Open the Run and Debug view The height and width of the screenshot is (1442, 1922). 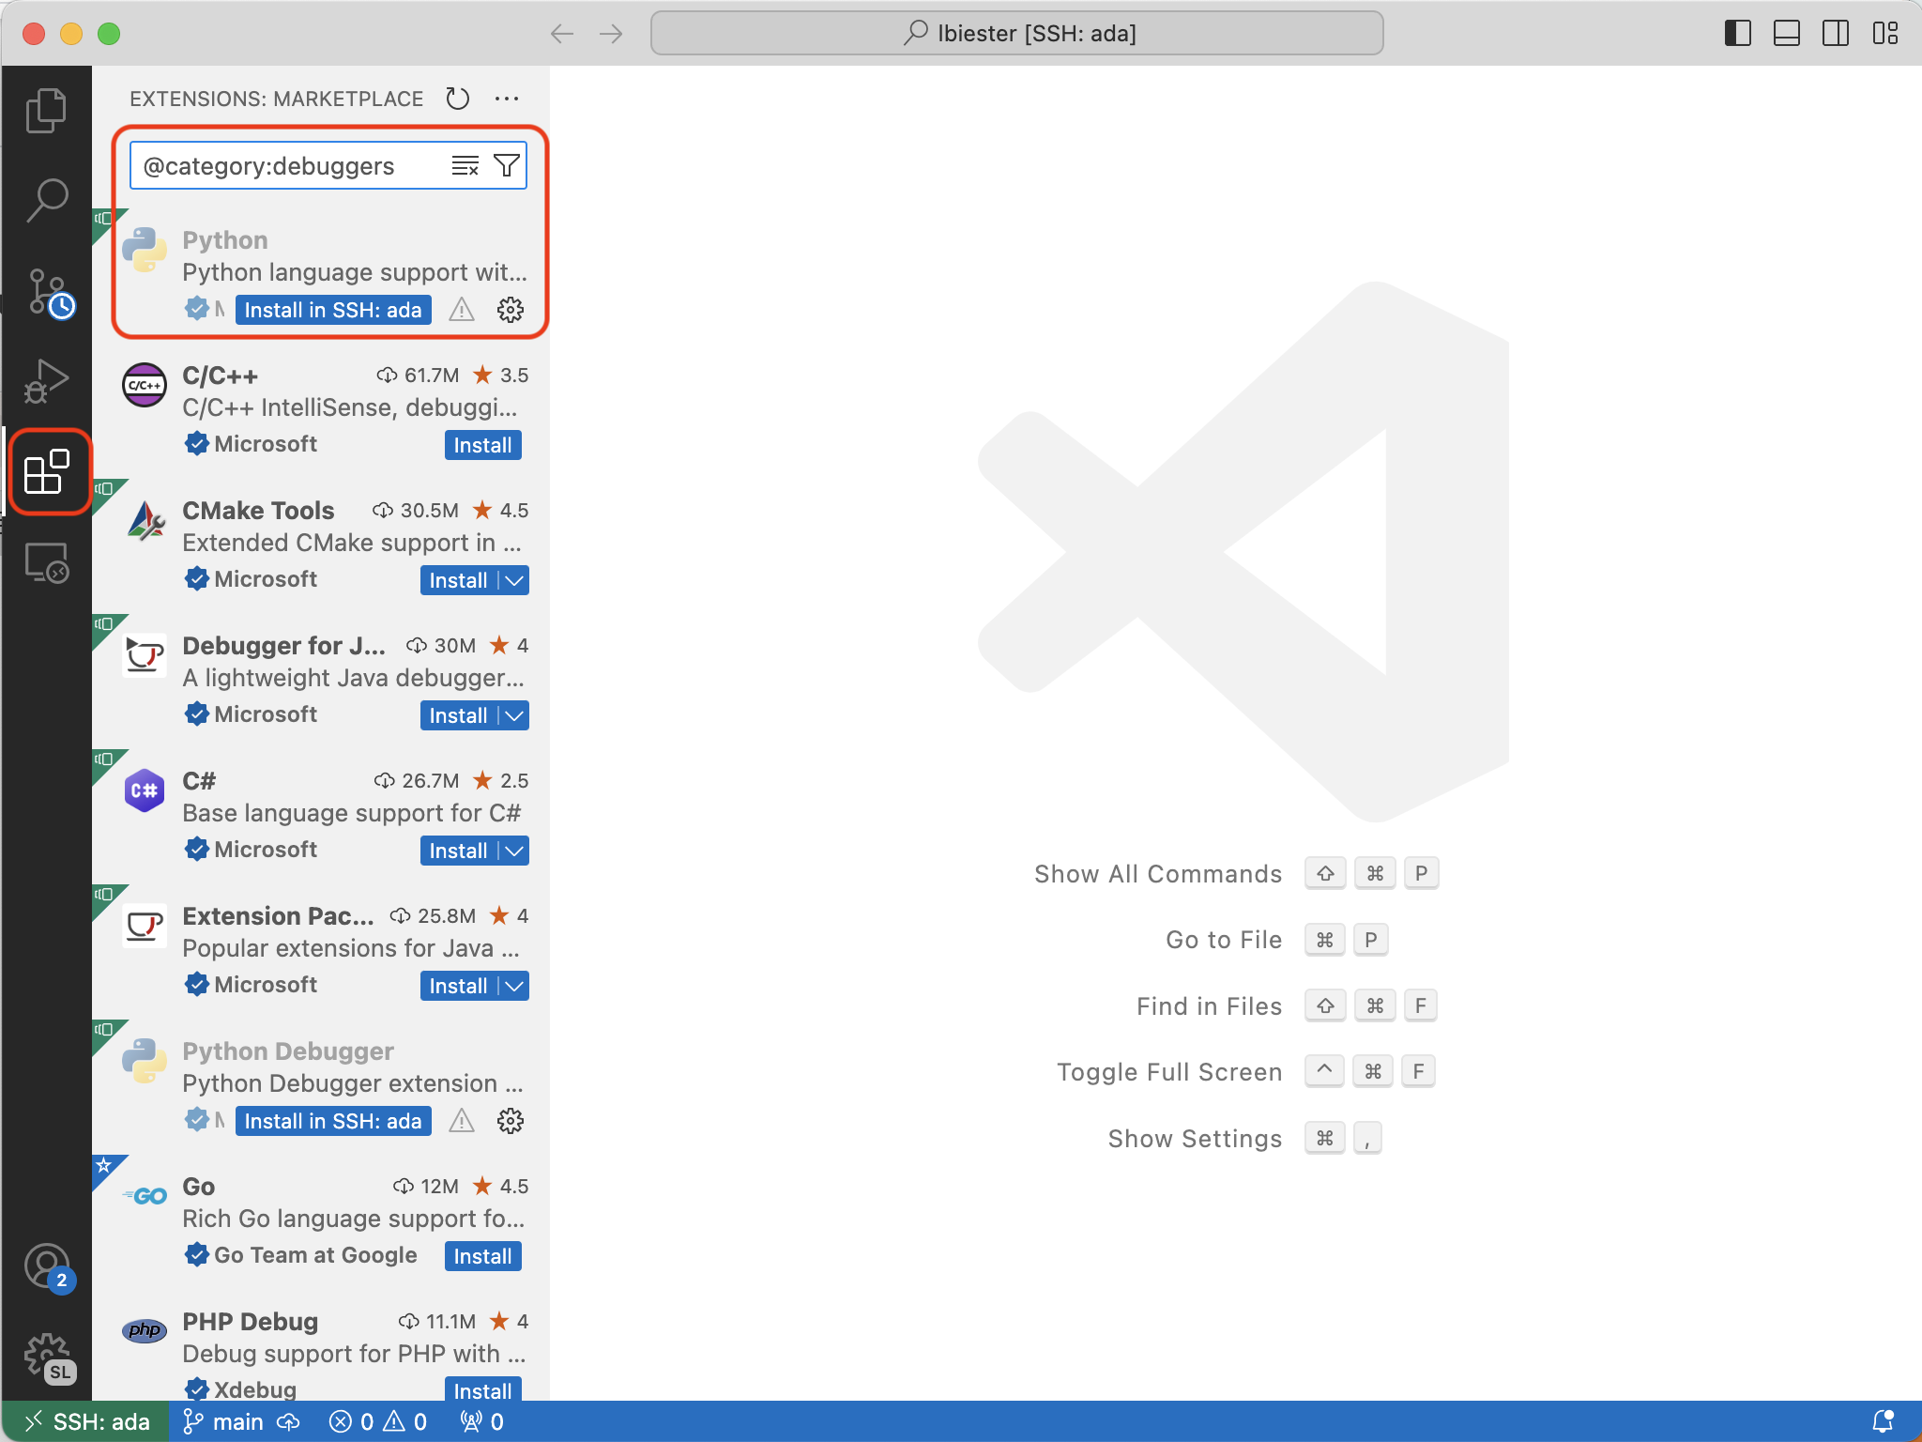point(46,382)
